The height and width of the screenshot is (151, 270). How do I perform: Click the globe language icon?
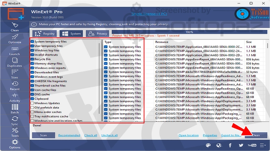[219, 145]
